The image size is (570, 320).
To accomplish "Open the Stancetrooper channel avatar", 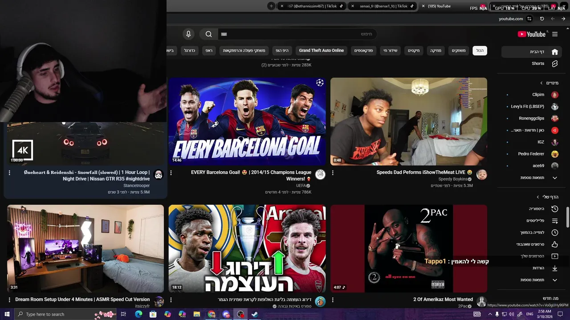I will (159, 174).
